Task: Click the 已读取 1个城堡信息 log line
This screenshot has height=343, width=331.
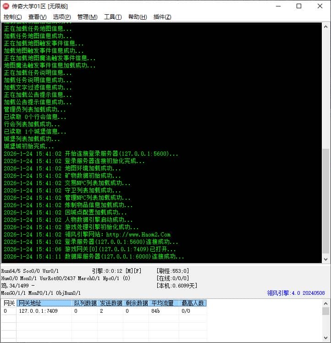Action: 35,131
